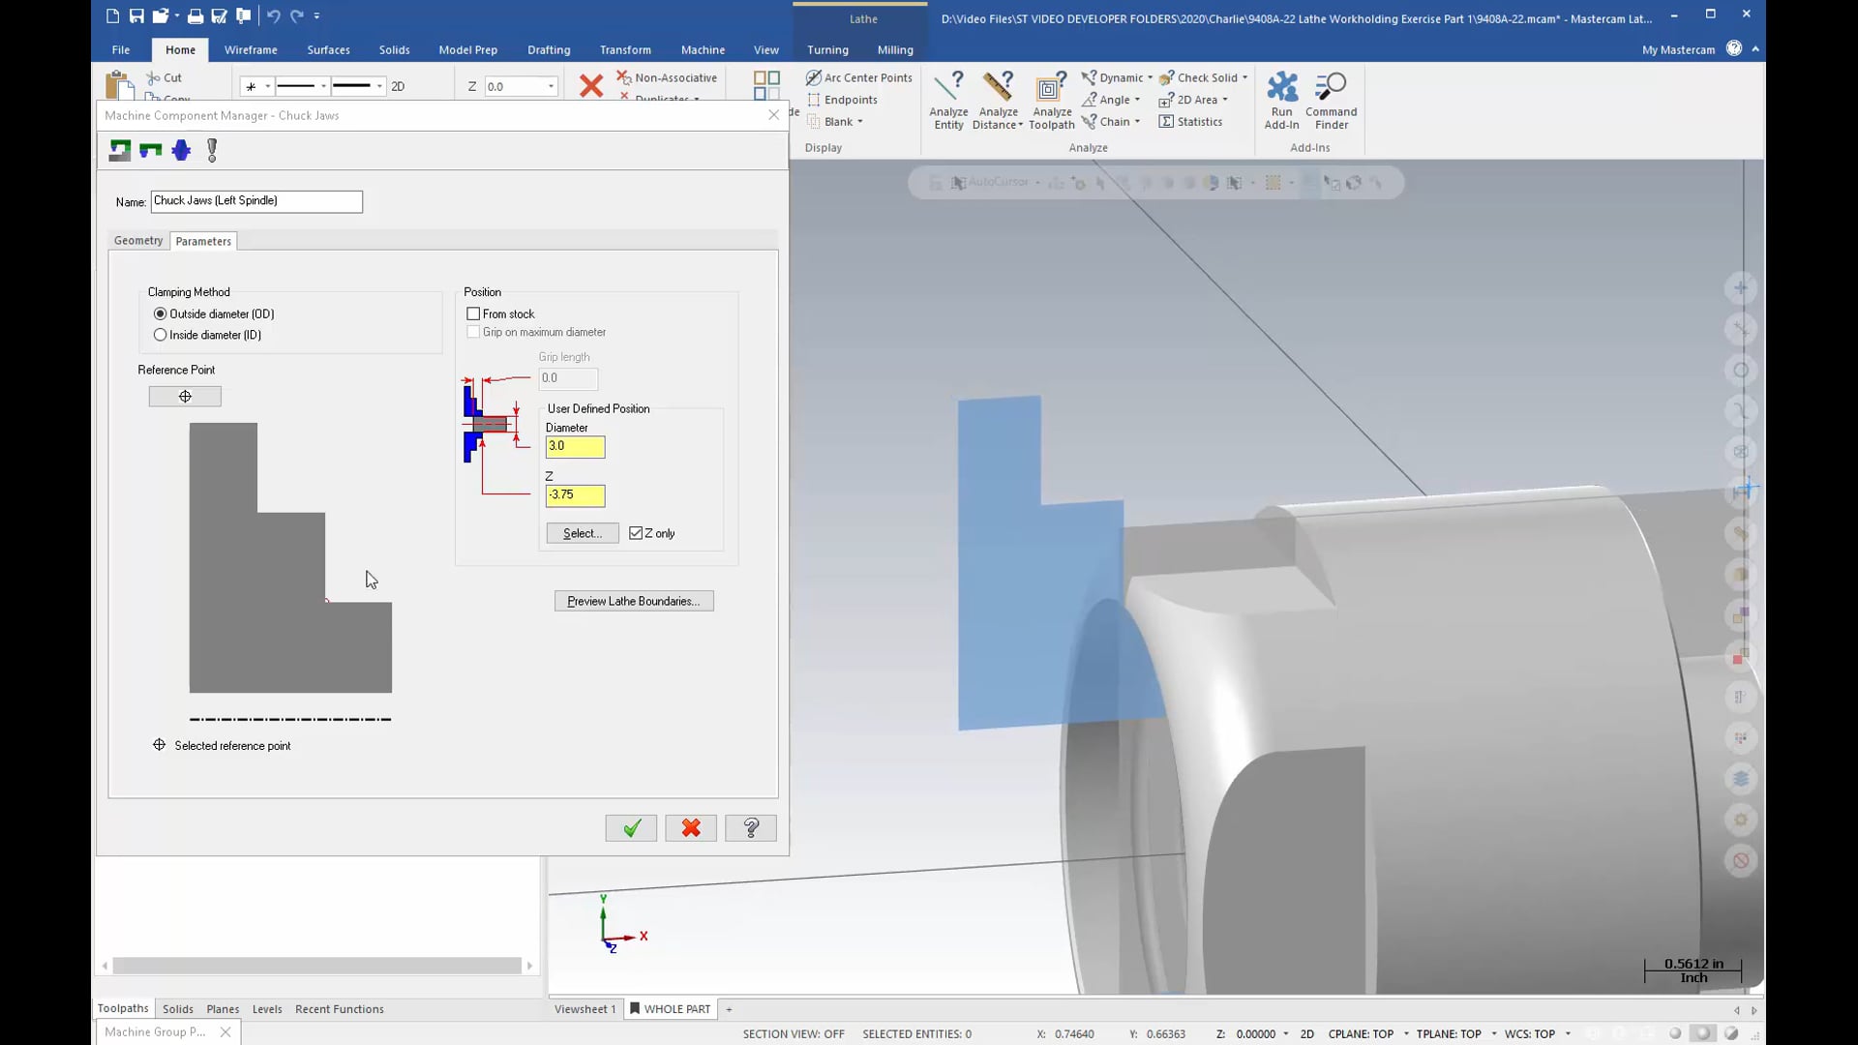The image size is (1858, 1045).
Task: Confirm dialog with green checkmark
Action: [631, 828]
